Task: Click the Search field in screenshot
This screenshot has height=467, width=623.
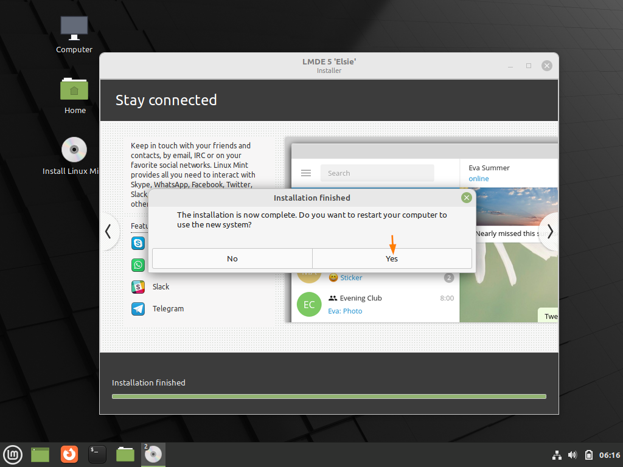Action: click(377, 173)
